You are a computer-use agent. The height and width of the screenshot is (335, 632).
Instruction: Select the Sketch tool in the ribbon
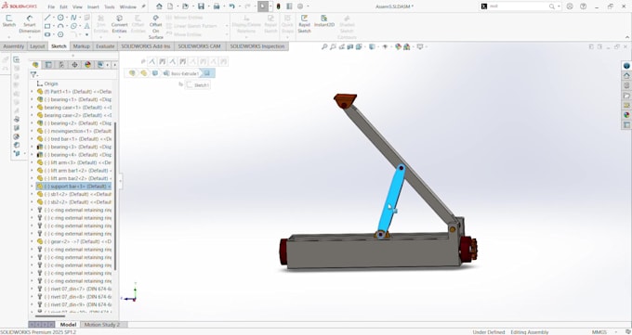tap(9, 21)
